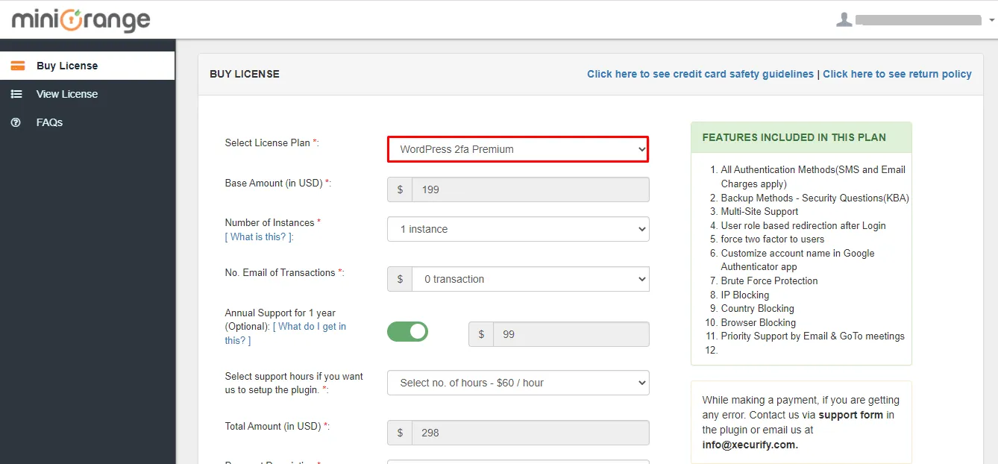Expand the Number of Instances dropdown
Viewport: 998px width, 464px height.
click(x=517, y=229)
